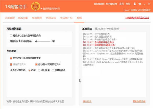Select the 隐藏到托盘 radio option
This screenshot has width=153, height=109.
click(54, 70)
